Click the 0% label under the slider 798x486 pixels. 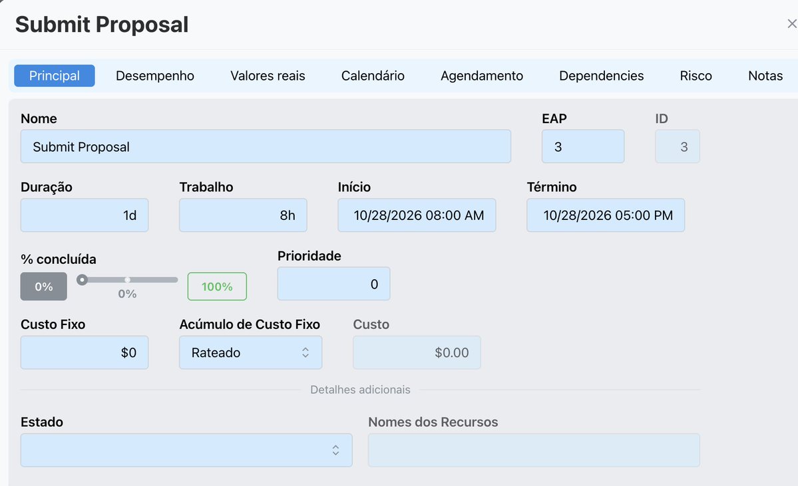pyautogui.click(x=127, y=294)
